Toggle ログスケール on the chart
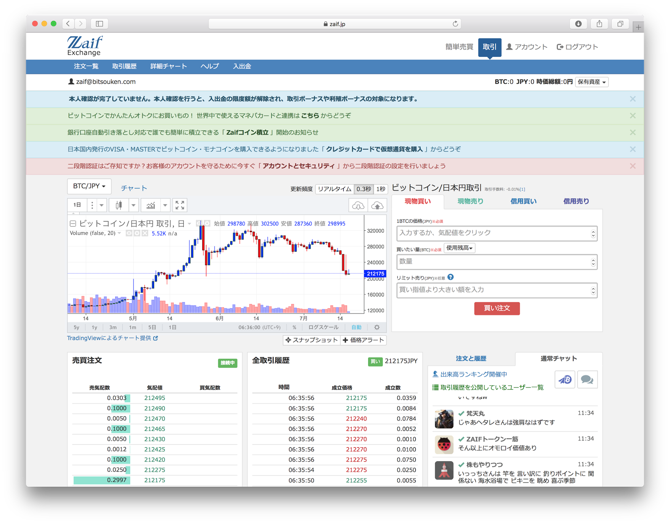 323,328
